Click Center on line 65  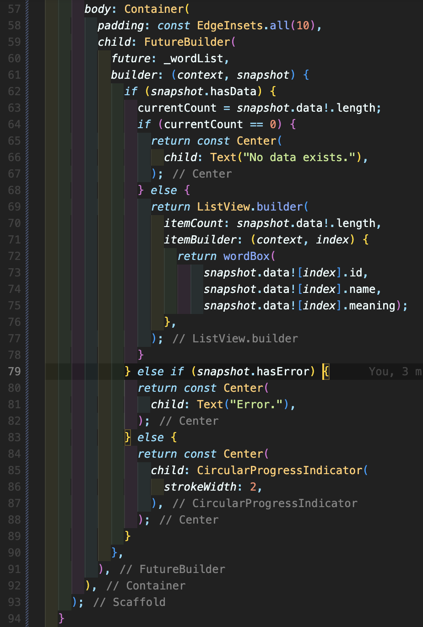[256, 141]
